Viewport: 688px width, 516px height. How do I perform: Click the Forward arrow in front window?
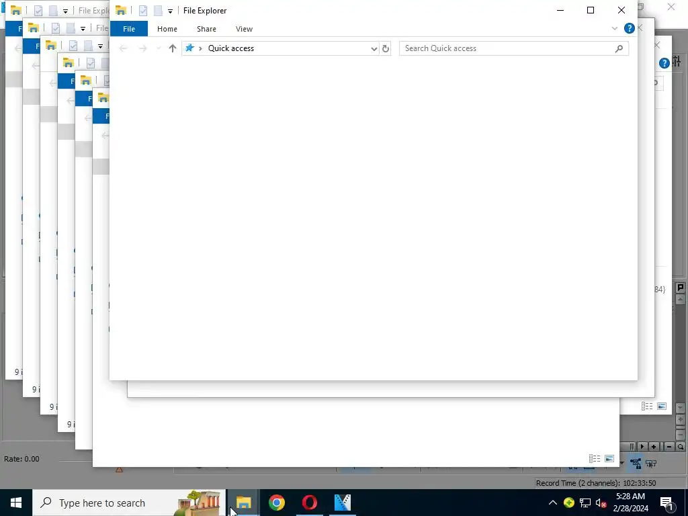pos(142,48)
